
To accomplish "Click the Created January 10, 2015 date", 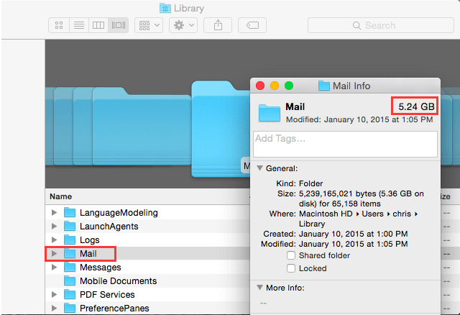I will tap(353, 234).
